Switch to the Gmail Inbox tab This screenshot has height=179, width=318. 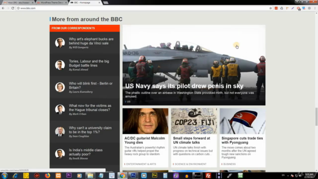[18, 2]
